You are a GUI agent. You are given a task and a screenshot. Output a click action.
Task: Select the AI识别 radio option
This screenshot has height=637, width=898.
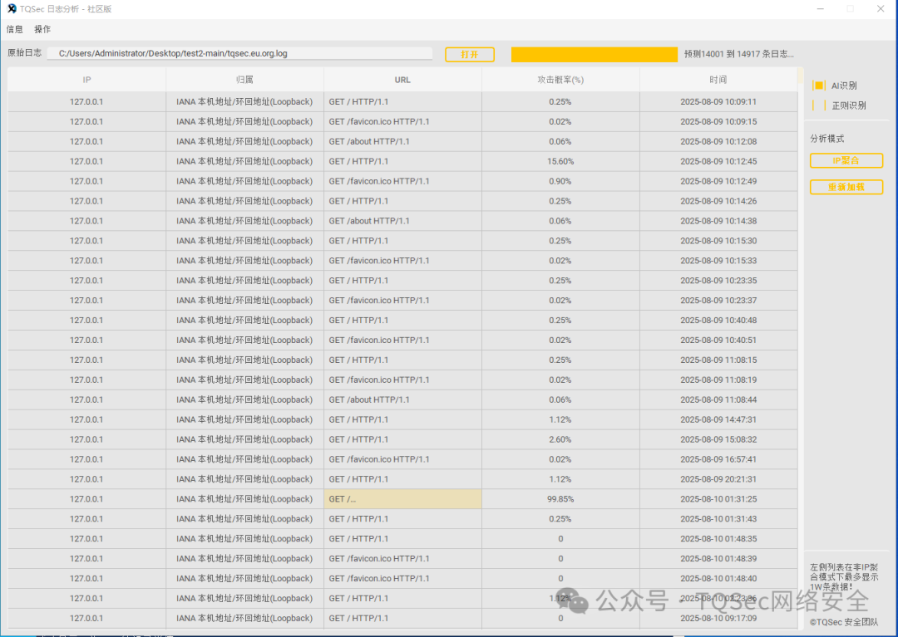(x=836, y=86)
